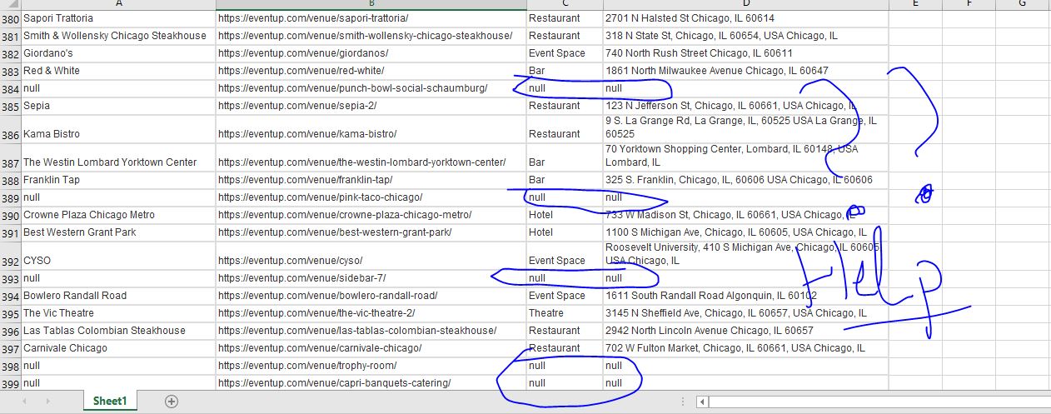Click the pink-taco-chicago URL cell

pyautogui.click(x=371, y=197)
